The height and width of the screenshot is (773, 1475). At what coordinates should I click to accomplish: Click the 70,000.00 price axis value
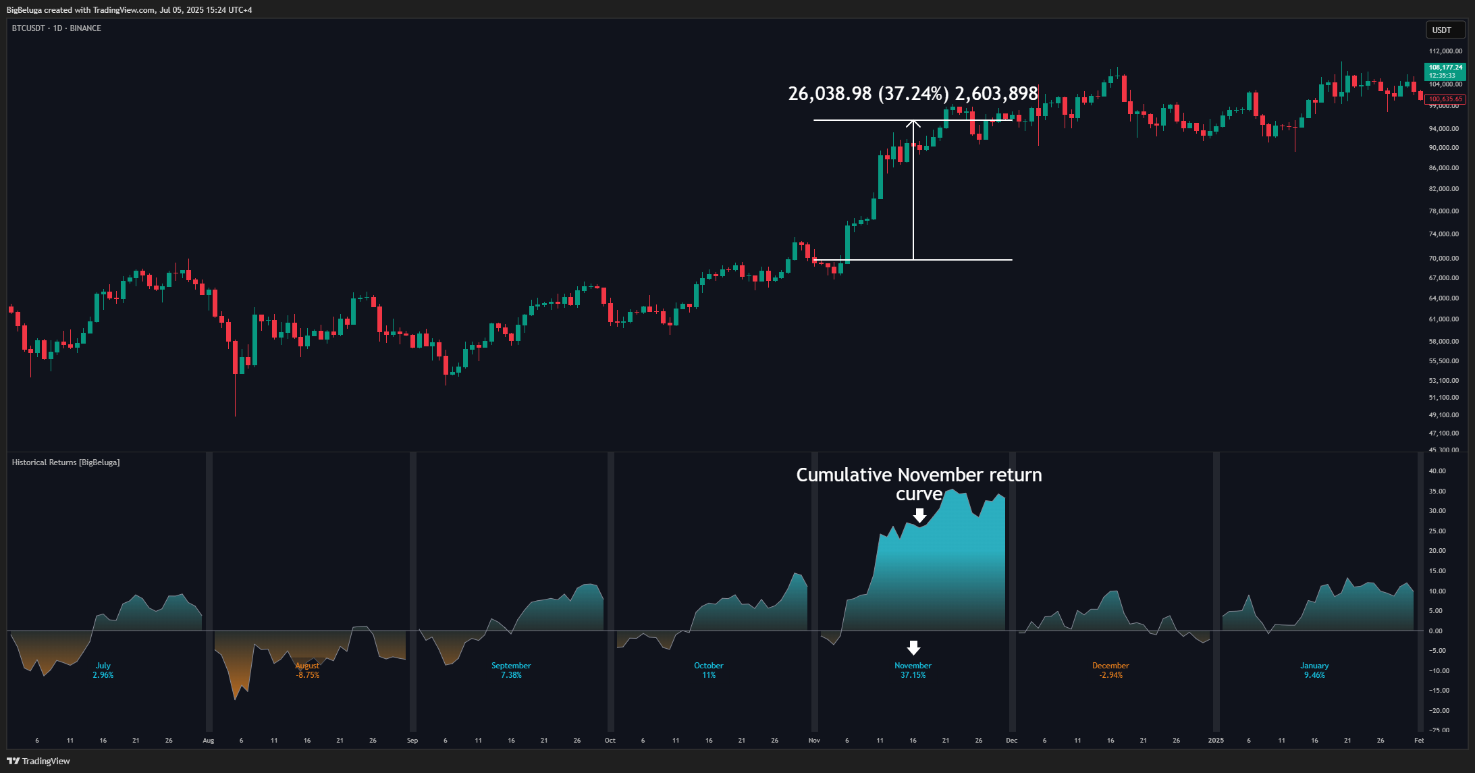tap(1444, 259)
